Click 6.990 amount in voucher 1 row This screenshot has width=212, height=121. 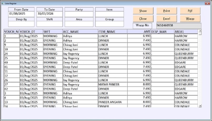139,36
